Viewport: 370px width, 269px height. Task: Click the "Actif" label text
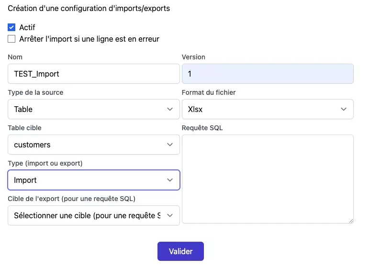(27, 28)
